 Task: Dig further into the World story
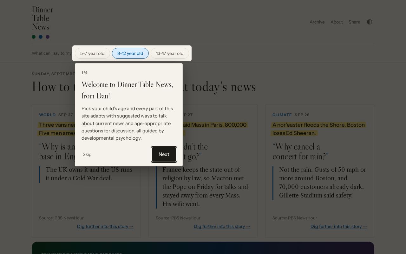coord(105,226)
